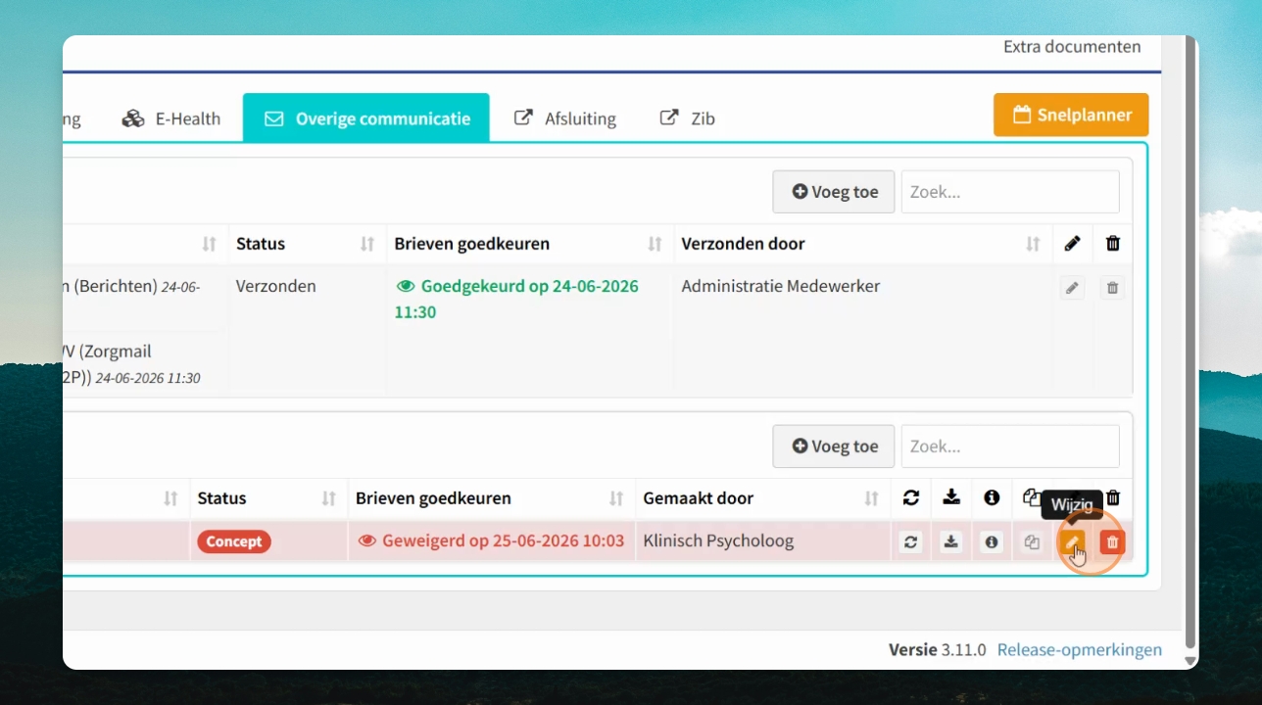Click the orange Wijzig pencil icon in Concept row
The width and height of the screenshot is (1262, 705).
(1072, 541)
